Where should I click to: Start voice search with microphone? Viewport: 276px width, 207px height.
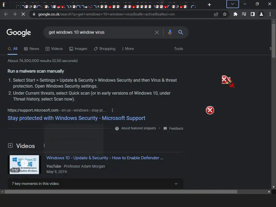(170, 32)
